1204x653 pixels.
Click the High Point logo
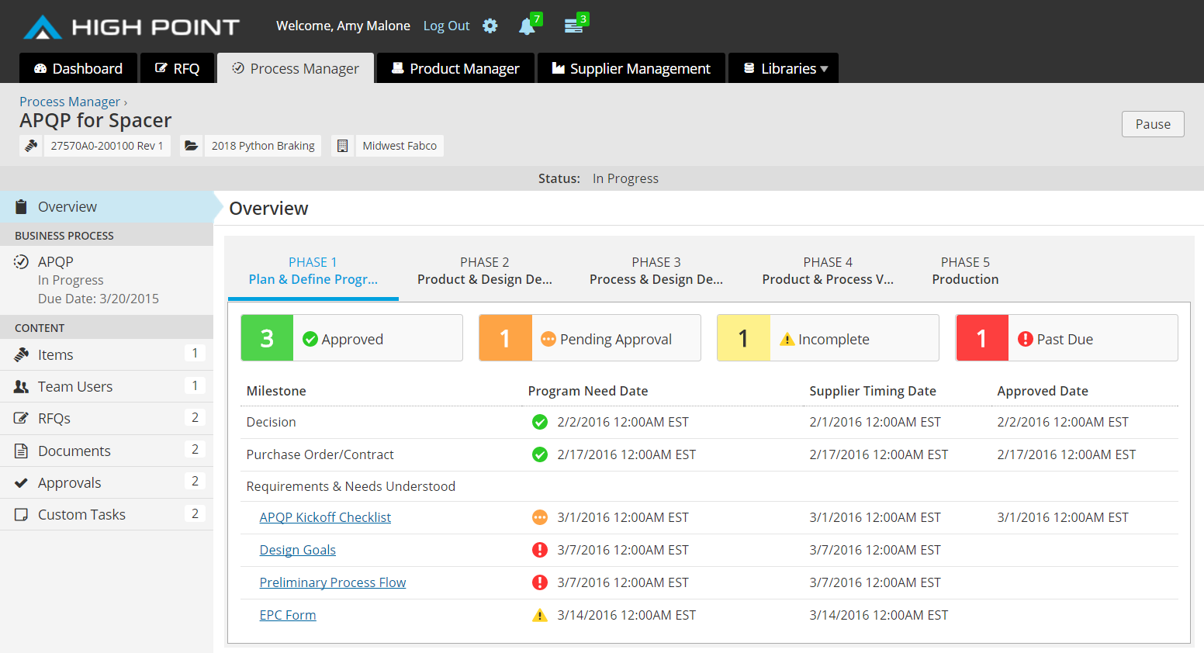click(132, 27)
